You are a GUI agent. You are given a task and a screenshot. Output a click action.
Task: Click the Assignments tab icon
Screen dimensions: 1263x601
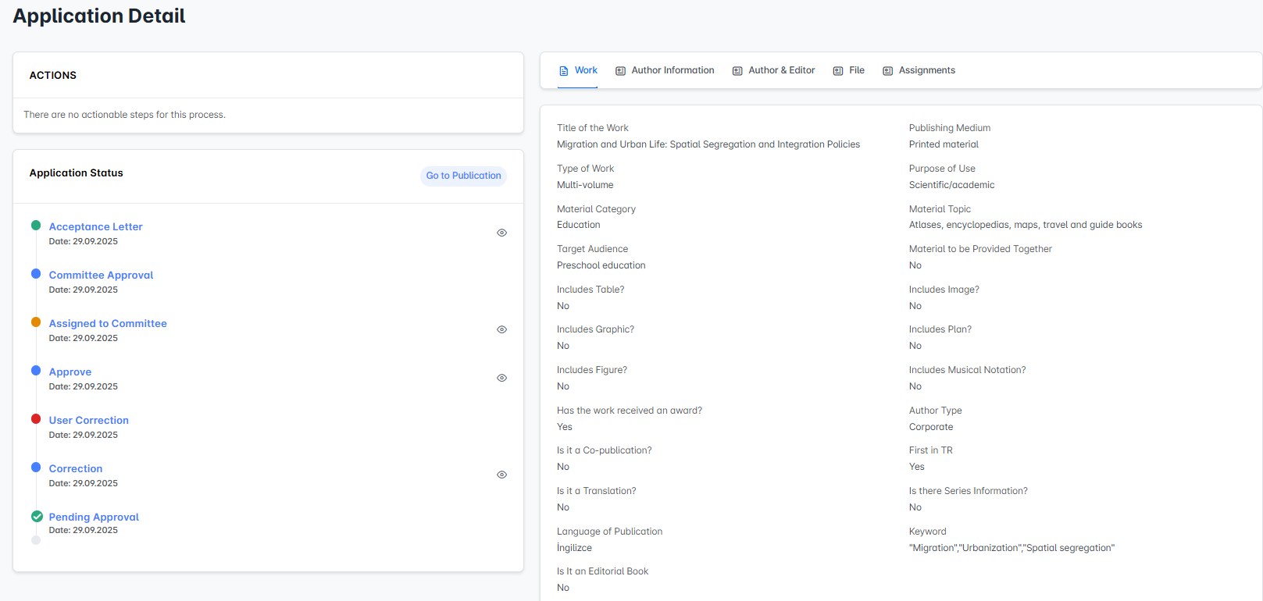pos(887,71)
